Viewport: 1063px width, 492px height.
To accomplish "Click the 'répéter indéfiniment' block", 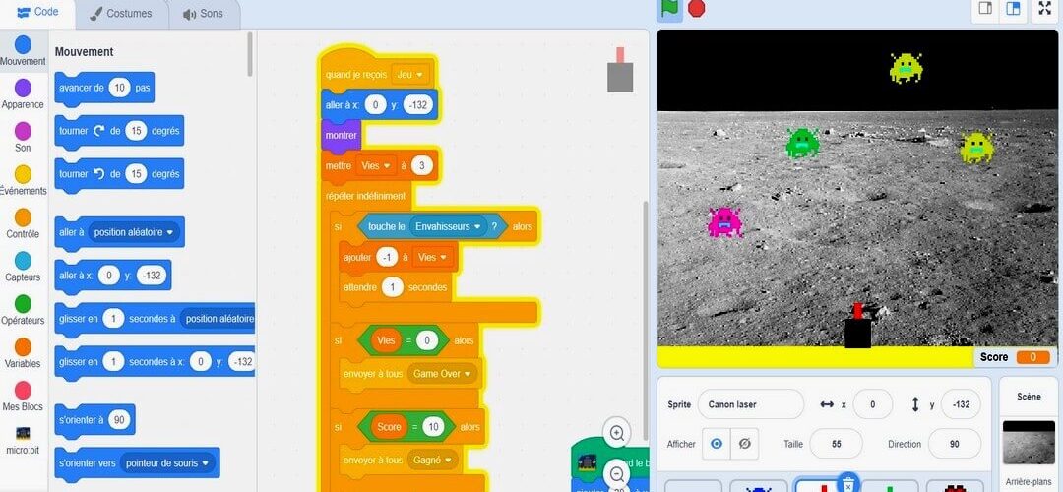I will 366,196.
